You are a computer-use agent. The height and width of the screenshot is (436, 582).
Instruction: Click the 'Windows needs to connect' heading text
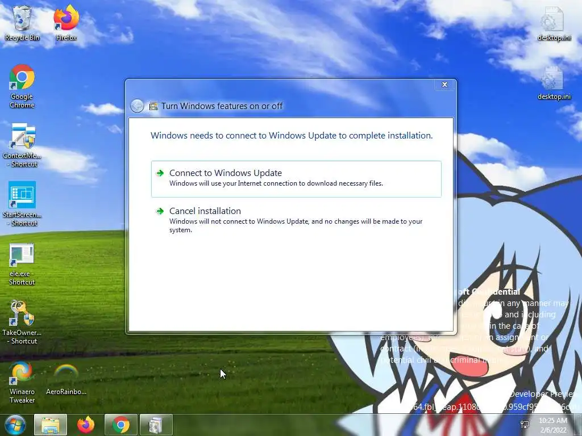[x=292, y=136]
